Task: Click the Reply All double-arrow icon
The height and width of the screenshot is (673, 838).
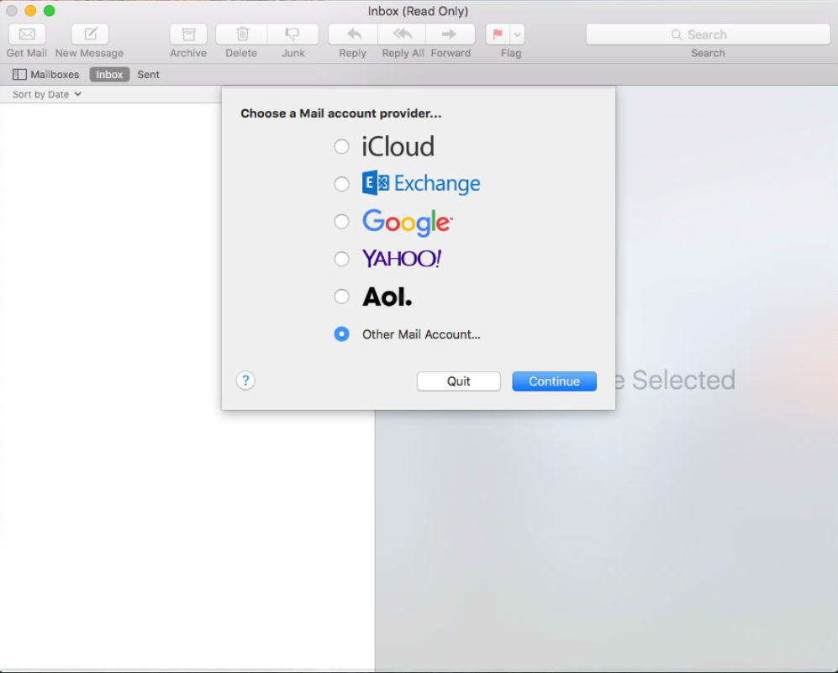Action: [402, 34]
